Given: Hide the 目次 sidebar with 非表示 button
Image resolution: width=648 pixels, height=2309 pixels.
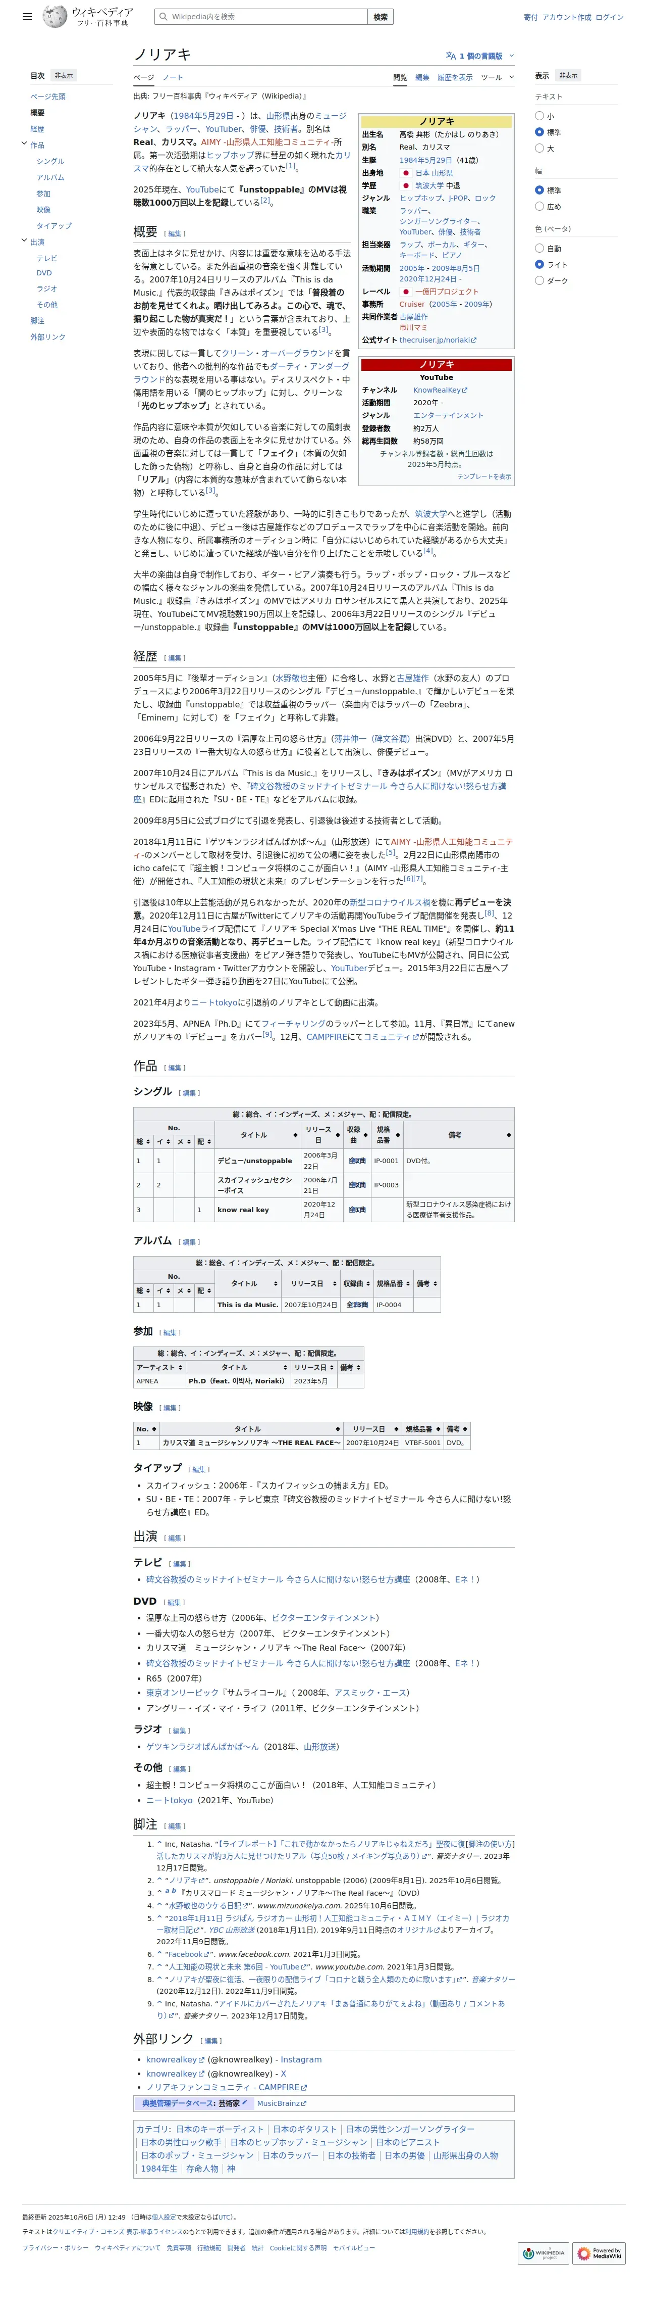Looking at the screenshot, I should click(64, 75).
